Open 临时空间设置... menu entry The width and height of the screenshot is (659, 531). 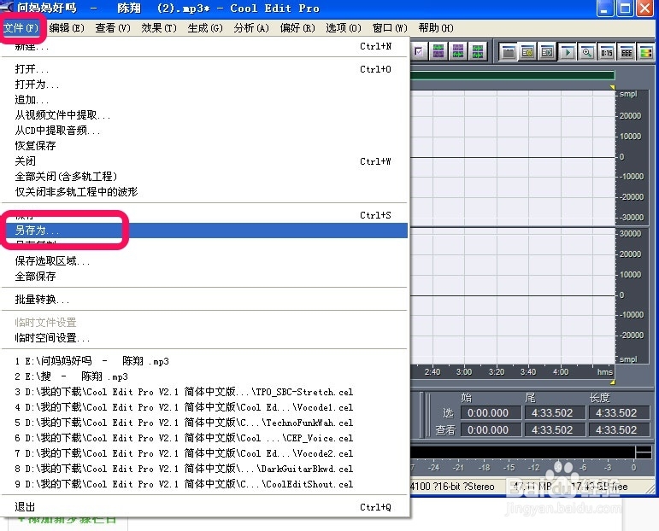tap(204, 338)
